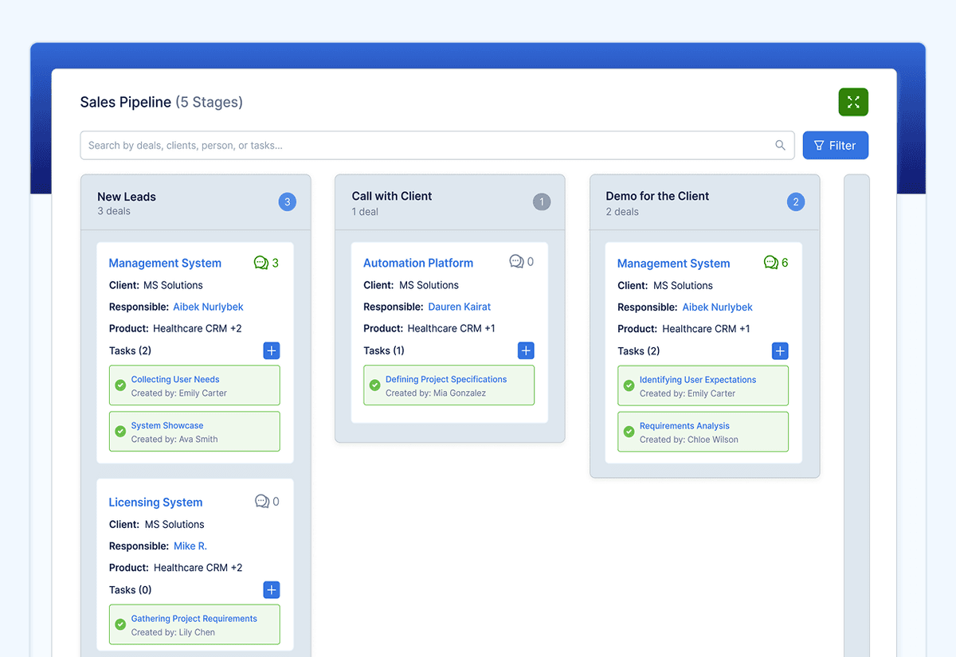This screenshot has width=956, height=657.
Task: Toggle checkmark on Defining Project Specifications
Action: (374, 385)
